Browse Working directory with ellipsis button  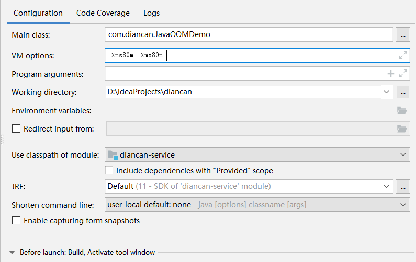[x=402, y=92]
